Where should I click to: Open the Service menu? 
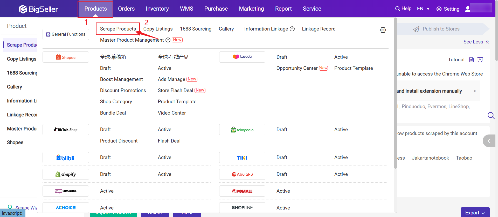pos(312,9)
